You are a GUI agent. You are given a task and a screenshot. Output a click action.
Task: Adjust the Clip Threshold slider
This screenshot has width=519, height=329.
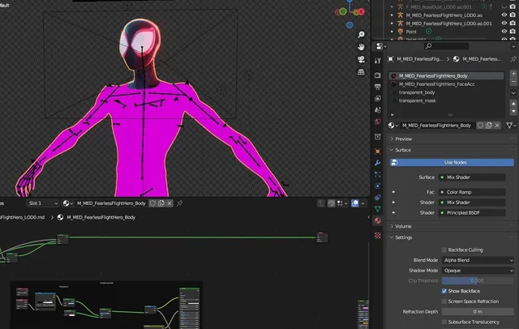478,280
